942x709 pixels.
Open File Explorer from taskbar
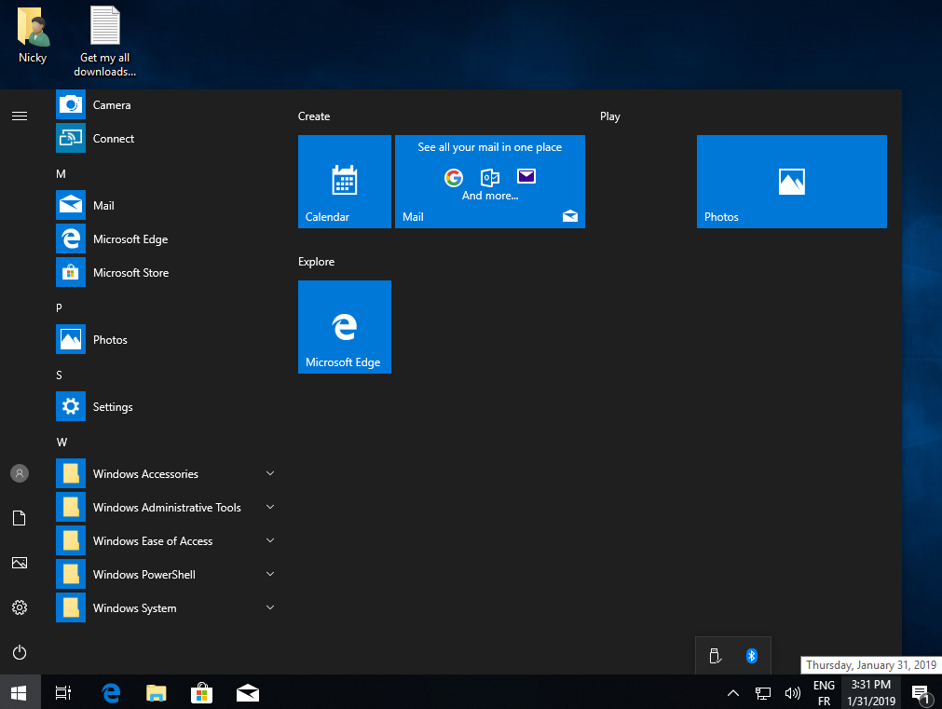pos(157,693)
